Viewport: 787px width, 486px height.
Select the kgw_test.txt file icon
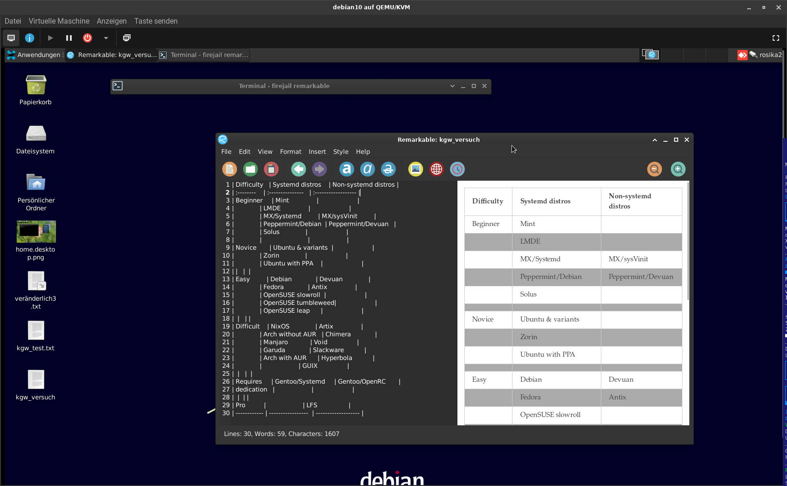tap(36, 336)
